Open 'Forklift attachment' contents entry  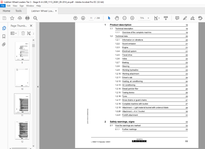pyautogui.click(x=130, y=115)
